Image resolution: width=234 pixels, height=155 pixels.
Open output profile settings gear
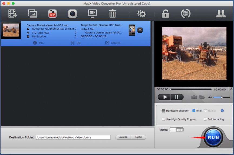[x=140, y=30]
